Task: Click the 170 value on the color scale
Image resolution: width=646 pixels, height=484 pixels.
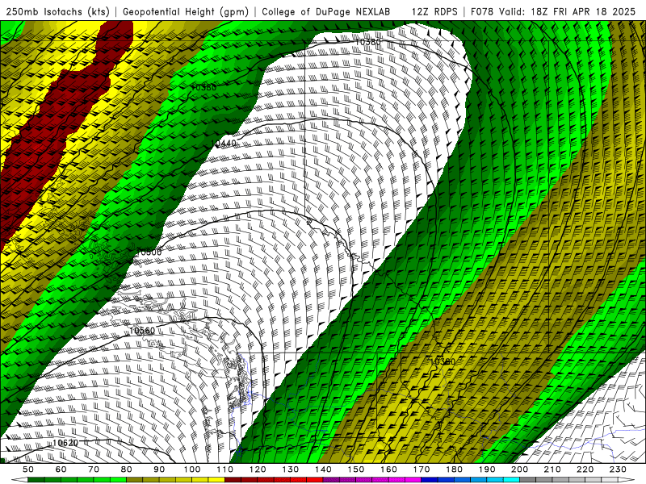Action: point(422,469)
